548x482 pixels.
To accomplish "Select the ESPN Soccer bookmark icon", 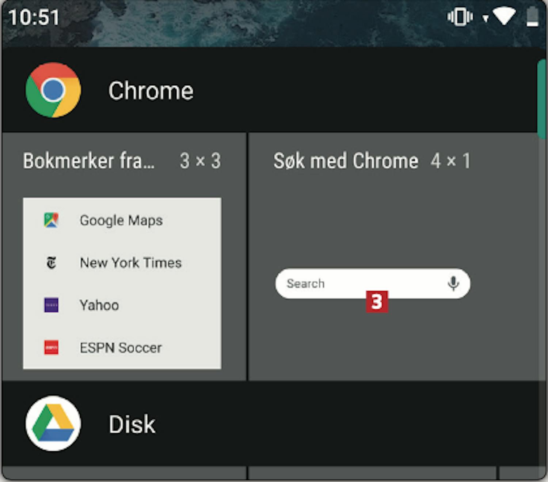I will [x=51, y=347].
